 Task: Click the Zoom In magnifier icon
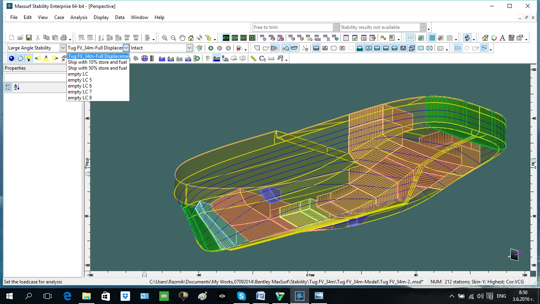tap(165, 38)
